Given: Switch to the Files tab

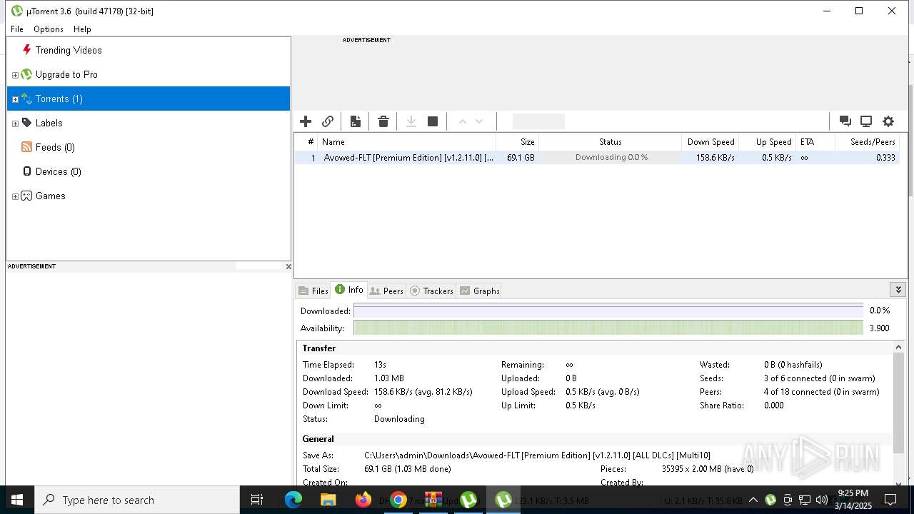Looking at the screenshot, I should (x=313, y=291).
